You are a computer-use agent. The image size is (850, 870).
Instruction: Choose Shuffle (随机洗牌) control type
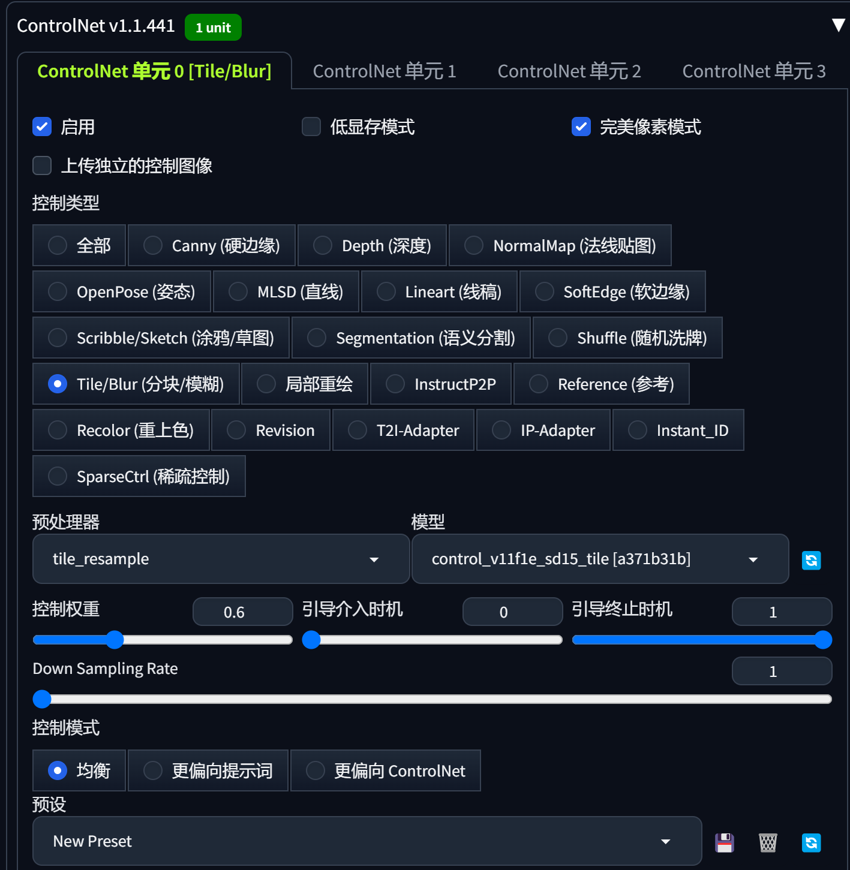[x=627, y=338]
